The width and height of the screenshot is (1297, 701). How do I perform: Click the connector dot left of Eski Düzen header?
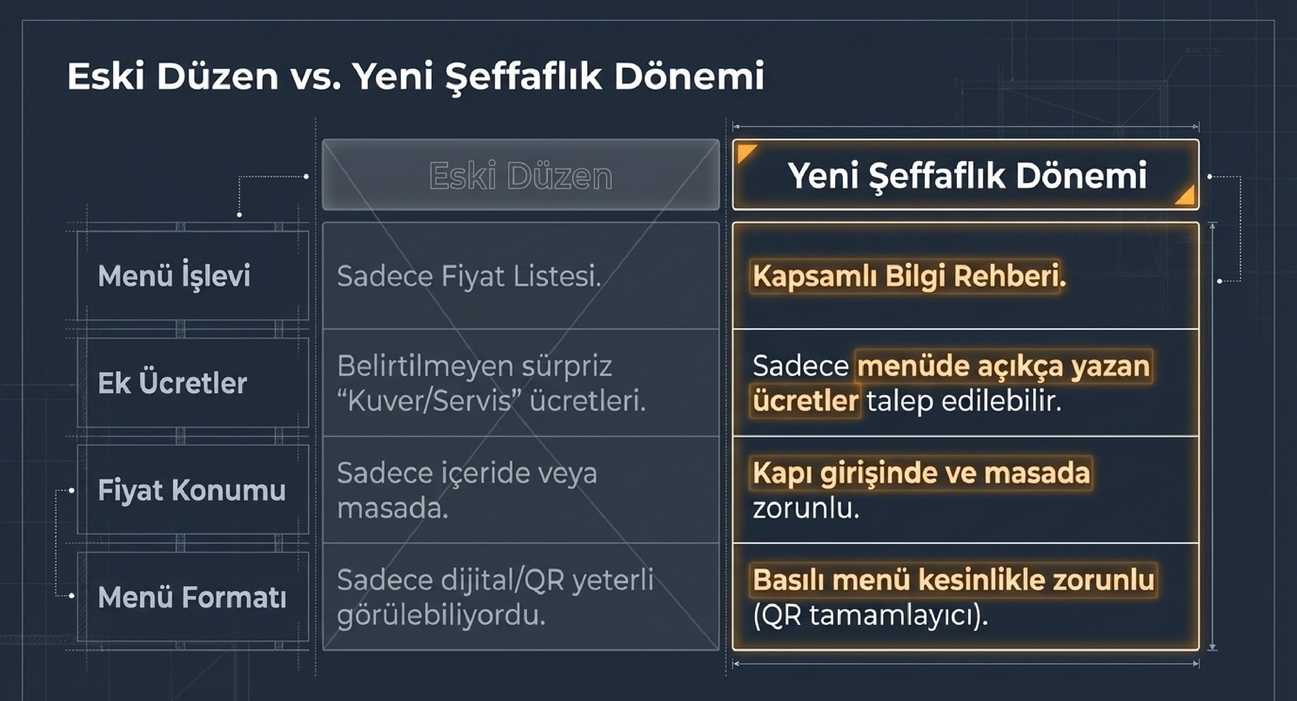(306, 176)
